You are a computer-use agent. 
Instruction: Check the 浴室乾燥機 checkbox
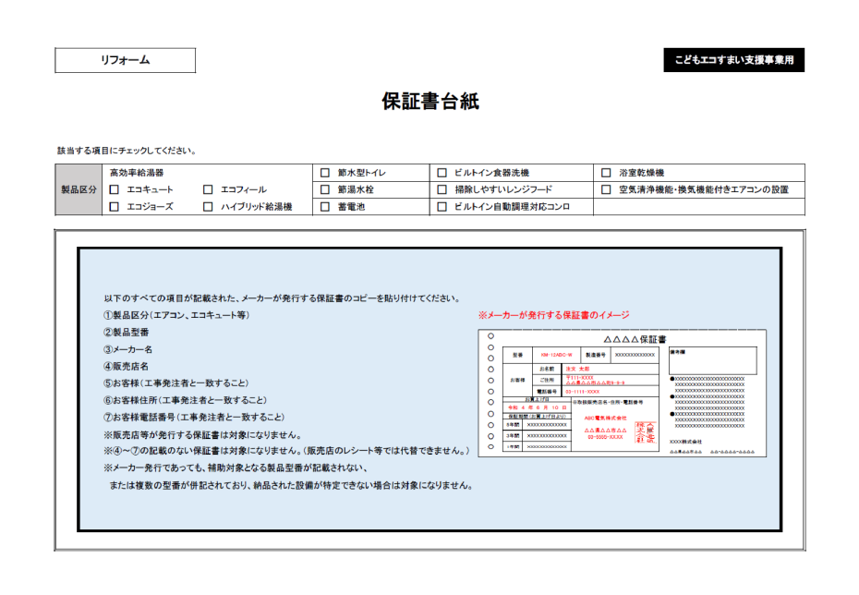point(606,173)
